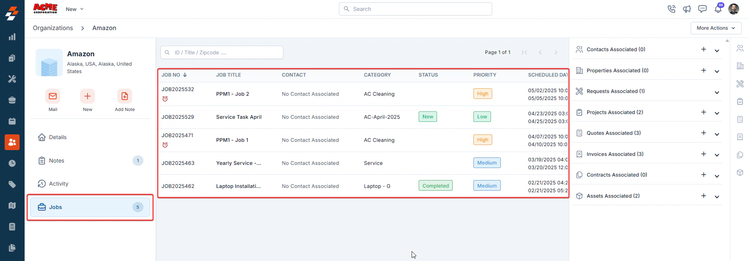Open announcements megaphone icon
749x261 pixels.
687,9
